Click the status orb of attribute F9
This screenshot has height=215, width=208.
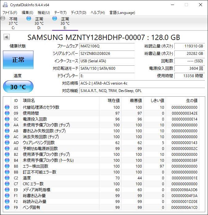pyautogui.click(x=7, y=207)
